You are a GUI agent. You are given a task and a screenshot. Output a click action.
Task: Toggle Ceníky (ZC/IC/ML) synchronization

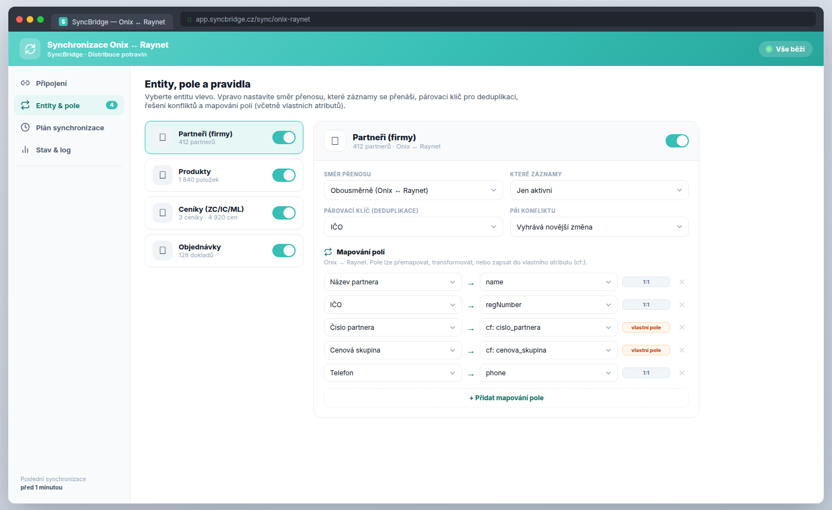(x=284, y=213)
